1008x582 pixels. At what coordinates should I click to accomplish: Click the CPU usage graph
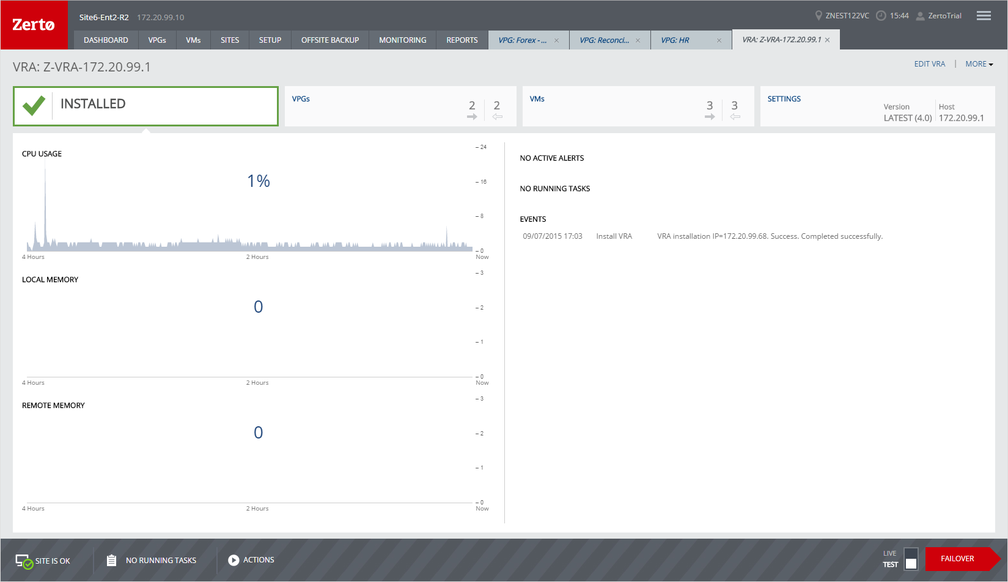coord(249,205)
